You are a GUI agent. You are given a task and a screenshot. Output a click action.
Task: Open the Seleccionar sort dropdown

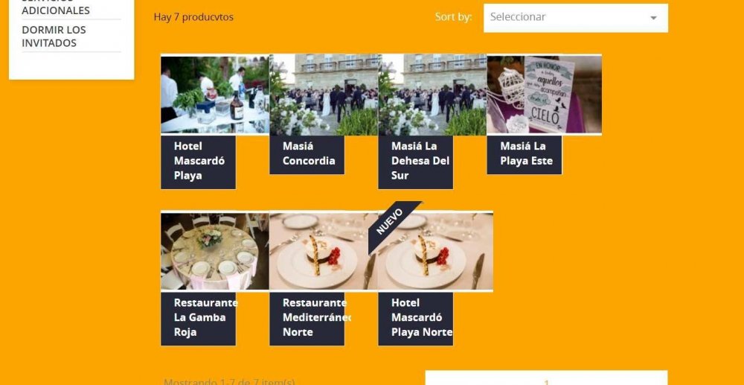click(576, 18)
